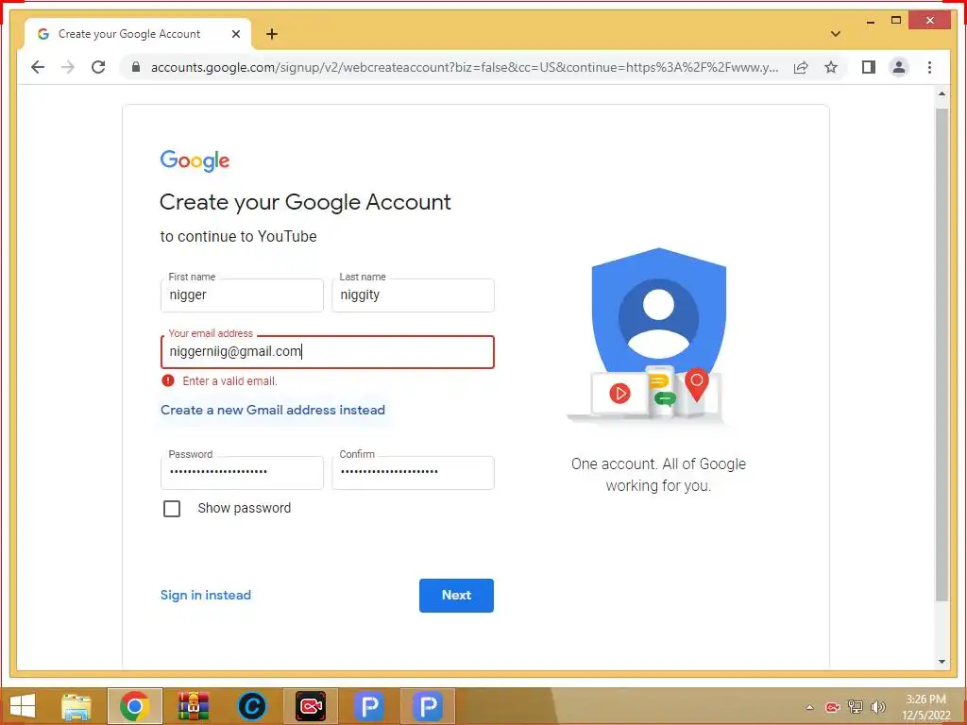Screen dimensions: 967x725
Task: Share this page using the share icon
Action: (801, 67)
